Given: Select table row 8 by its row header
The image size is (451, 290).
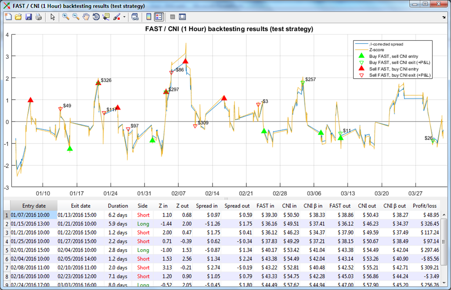Looking at the screenshot, I should [x=7, y=276].
